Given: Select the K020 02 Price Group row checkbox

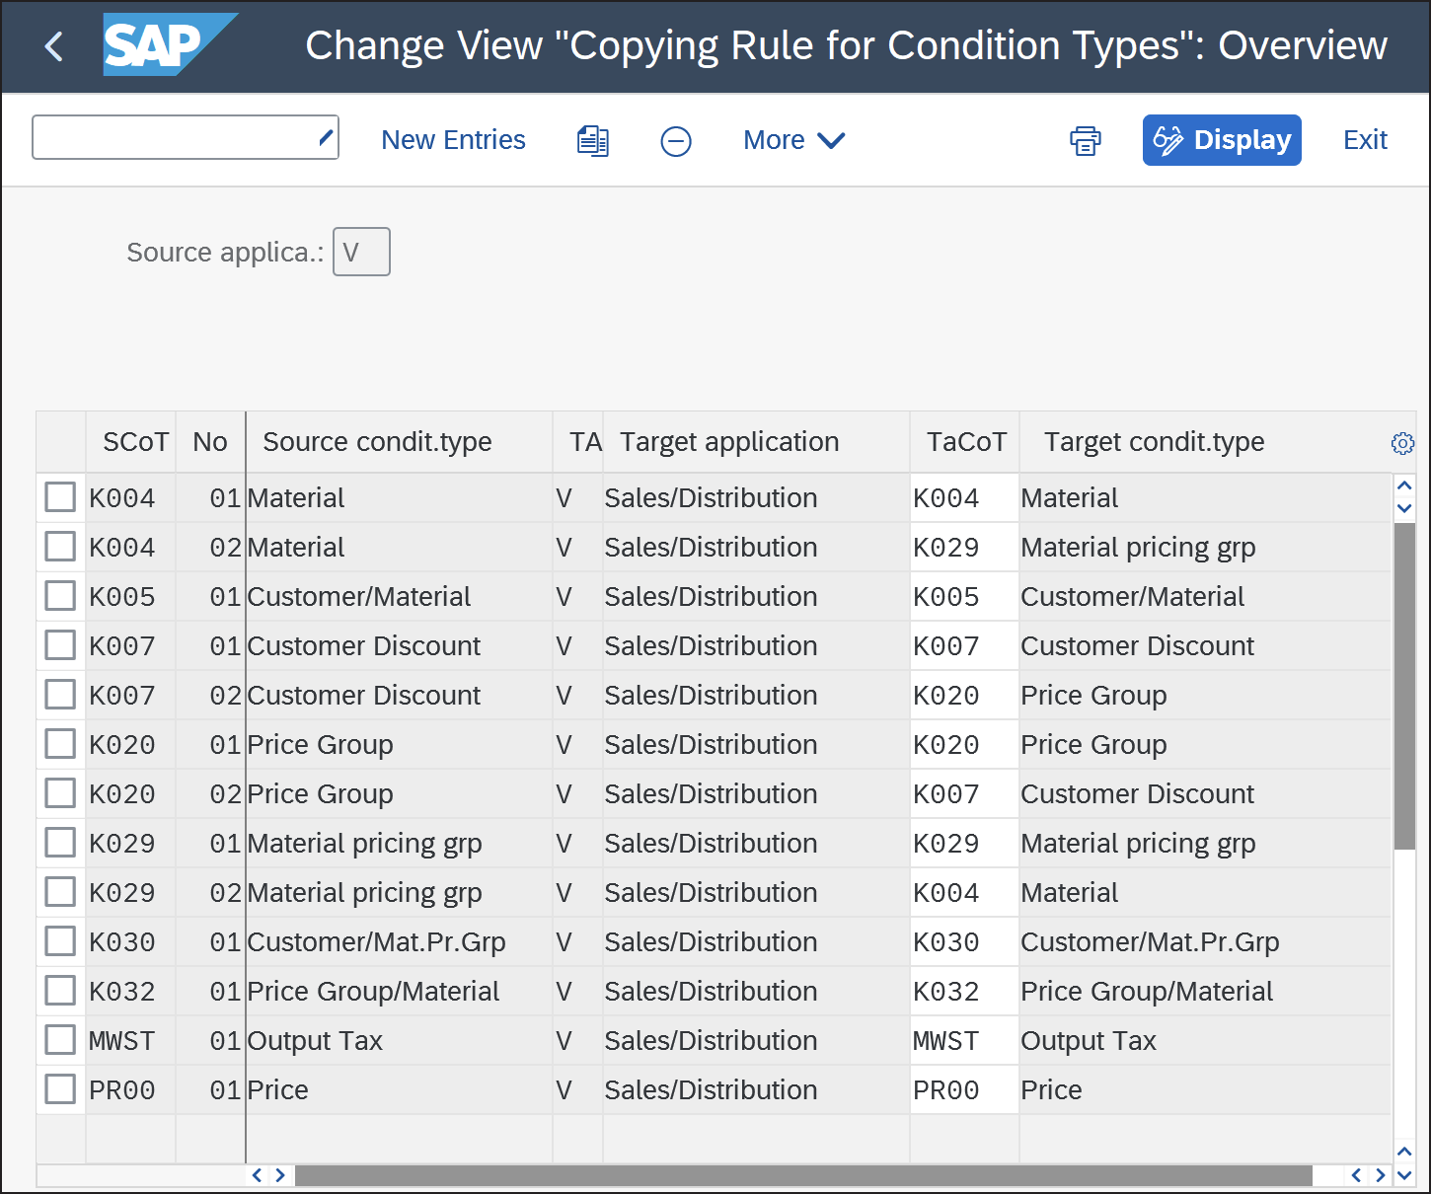Looking at the screenshot, I should click(x=60, y=793).
